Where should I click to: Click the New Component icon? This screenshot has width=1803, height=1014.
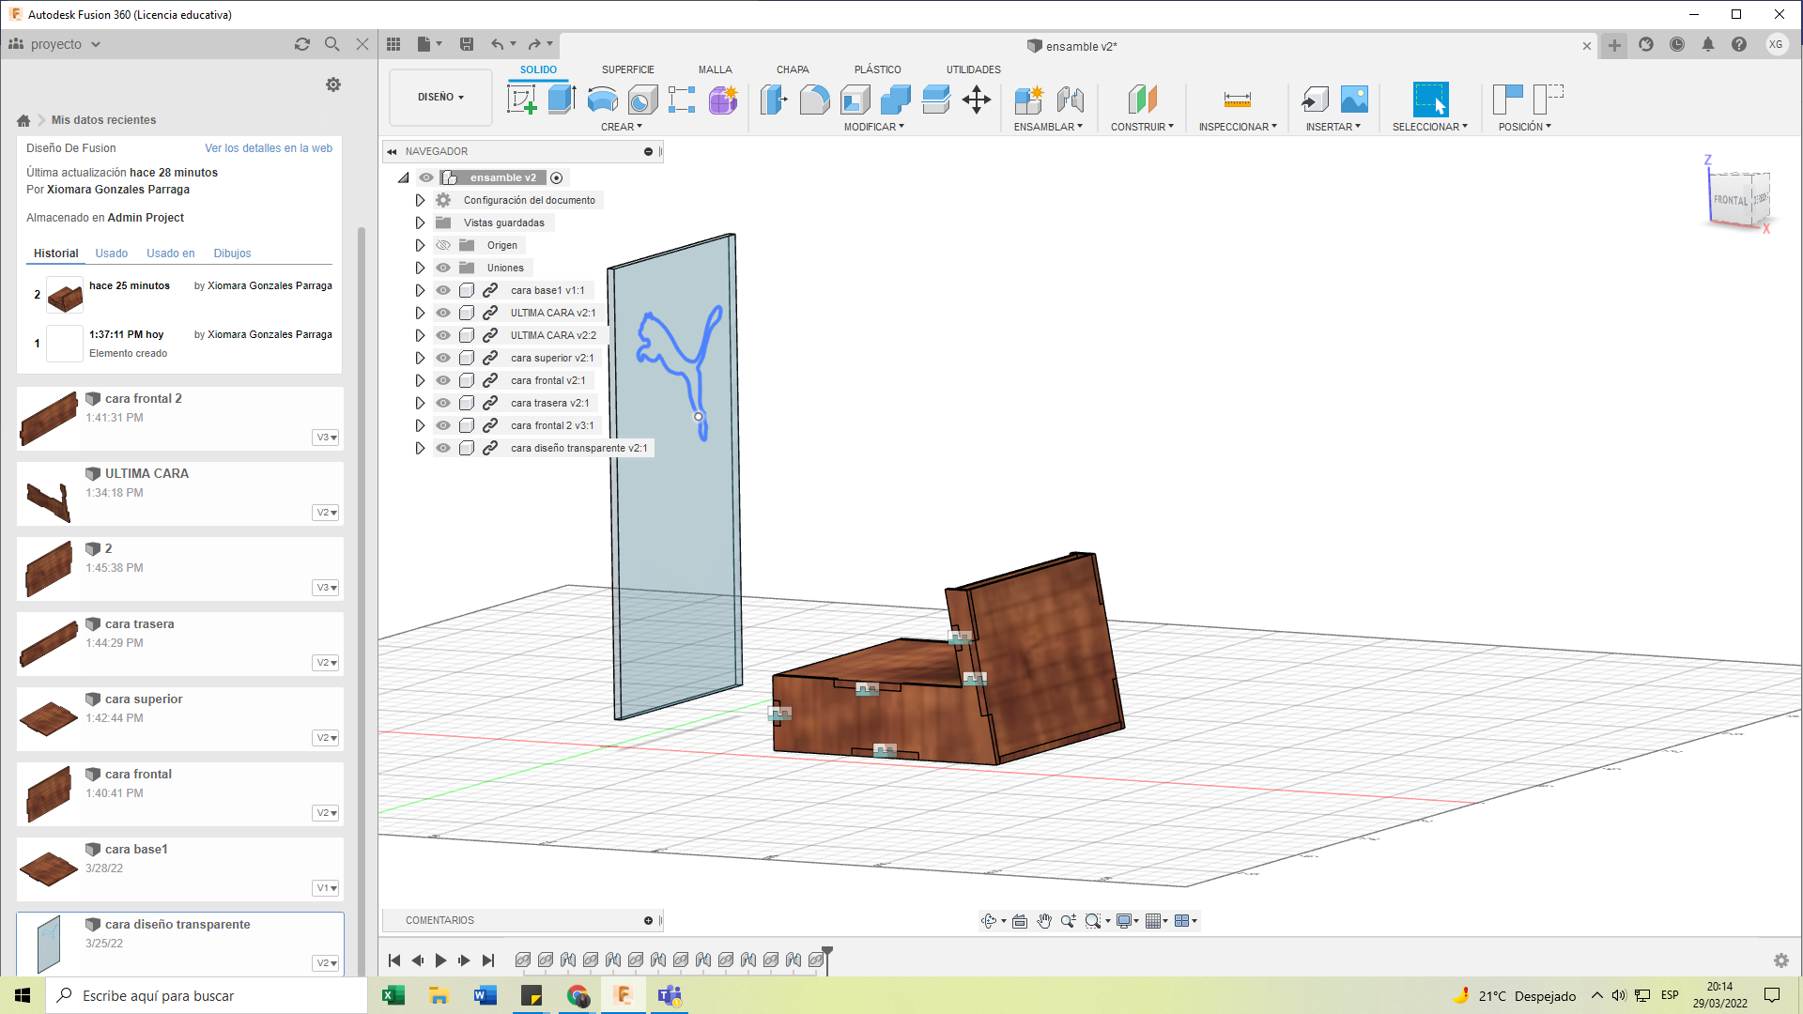coord(1028,99)
